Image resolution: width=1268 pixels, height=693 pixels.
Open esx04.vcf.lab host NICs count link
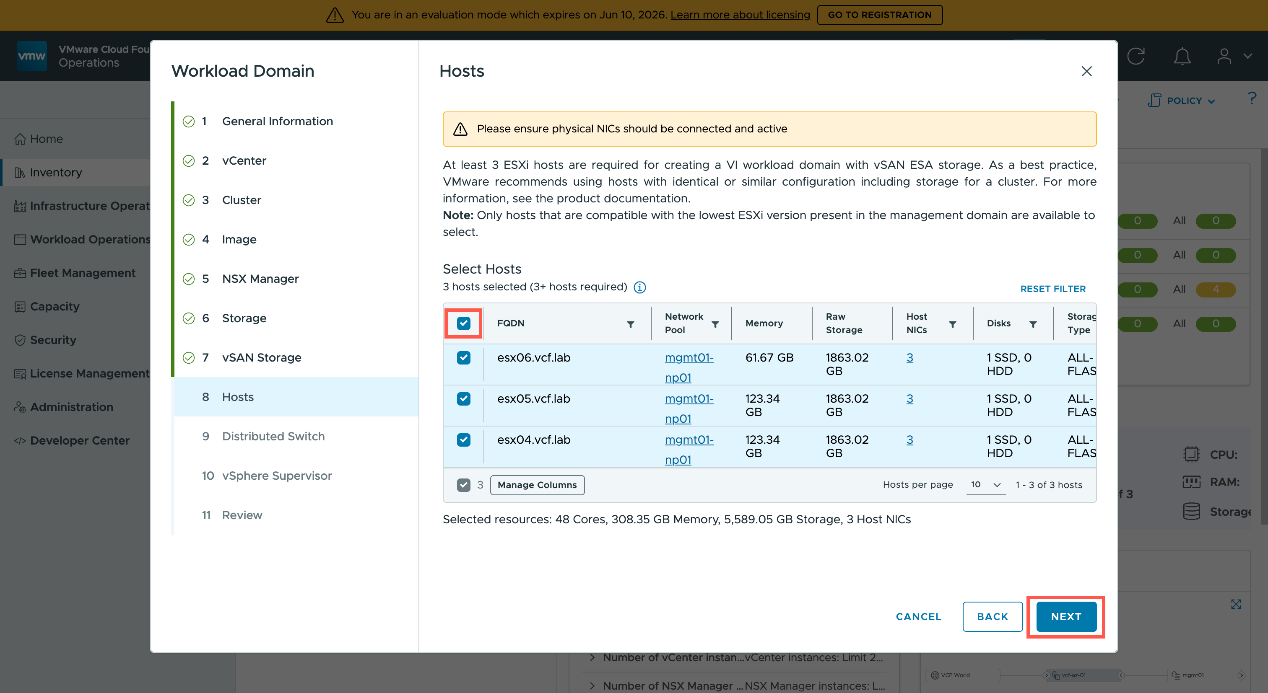[909, 440]
